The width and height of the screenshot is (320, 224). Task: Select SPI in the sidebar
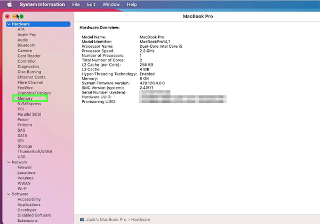(21, 141)
